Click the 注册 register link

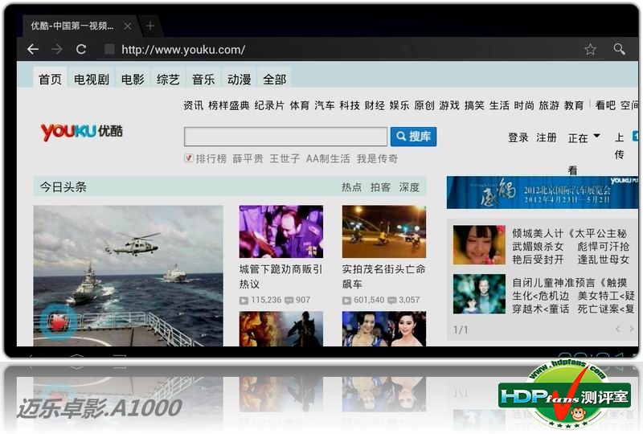point(547,137)
